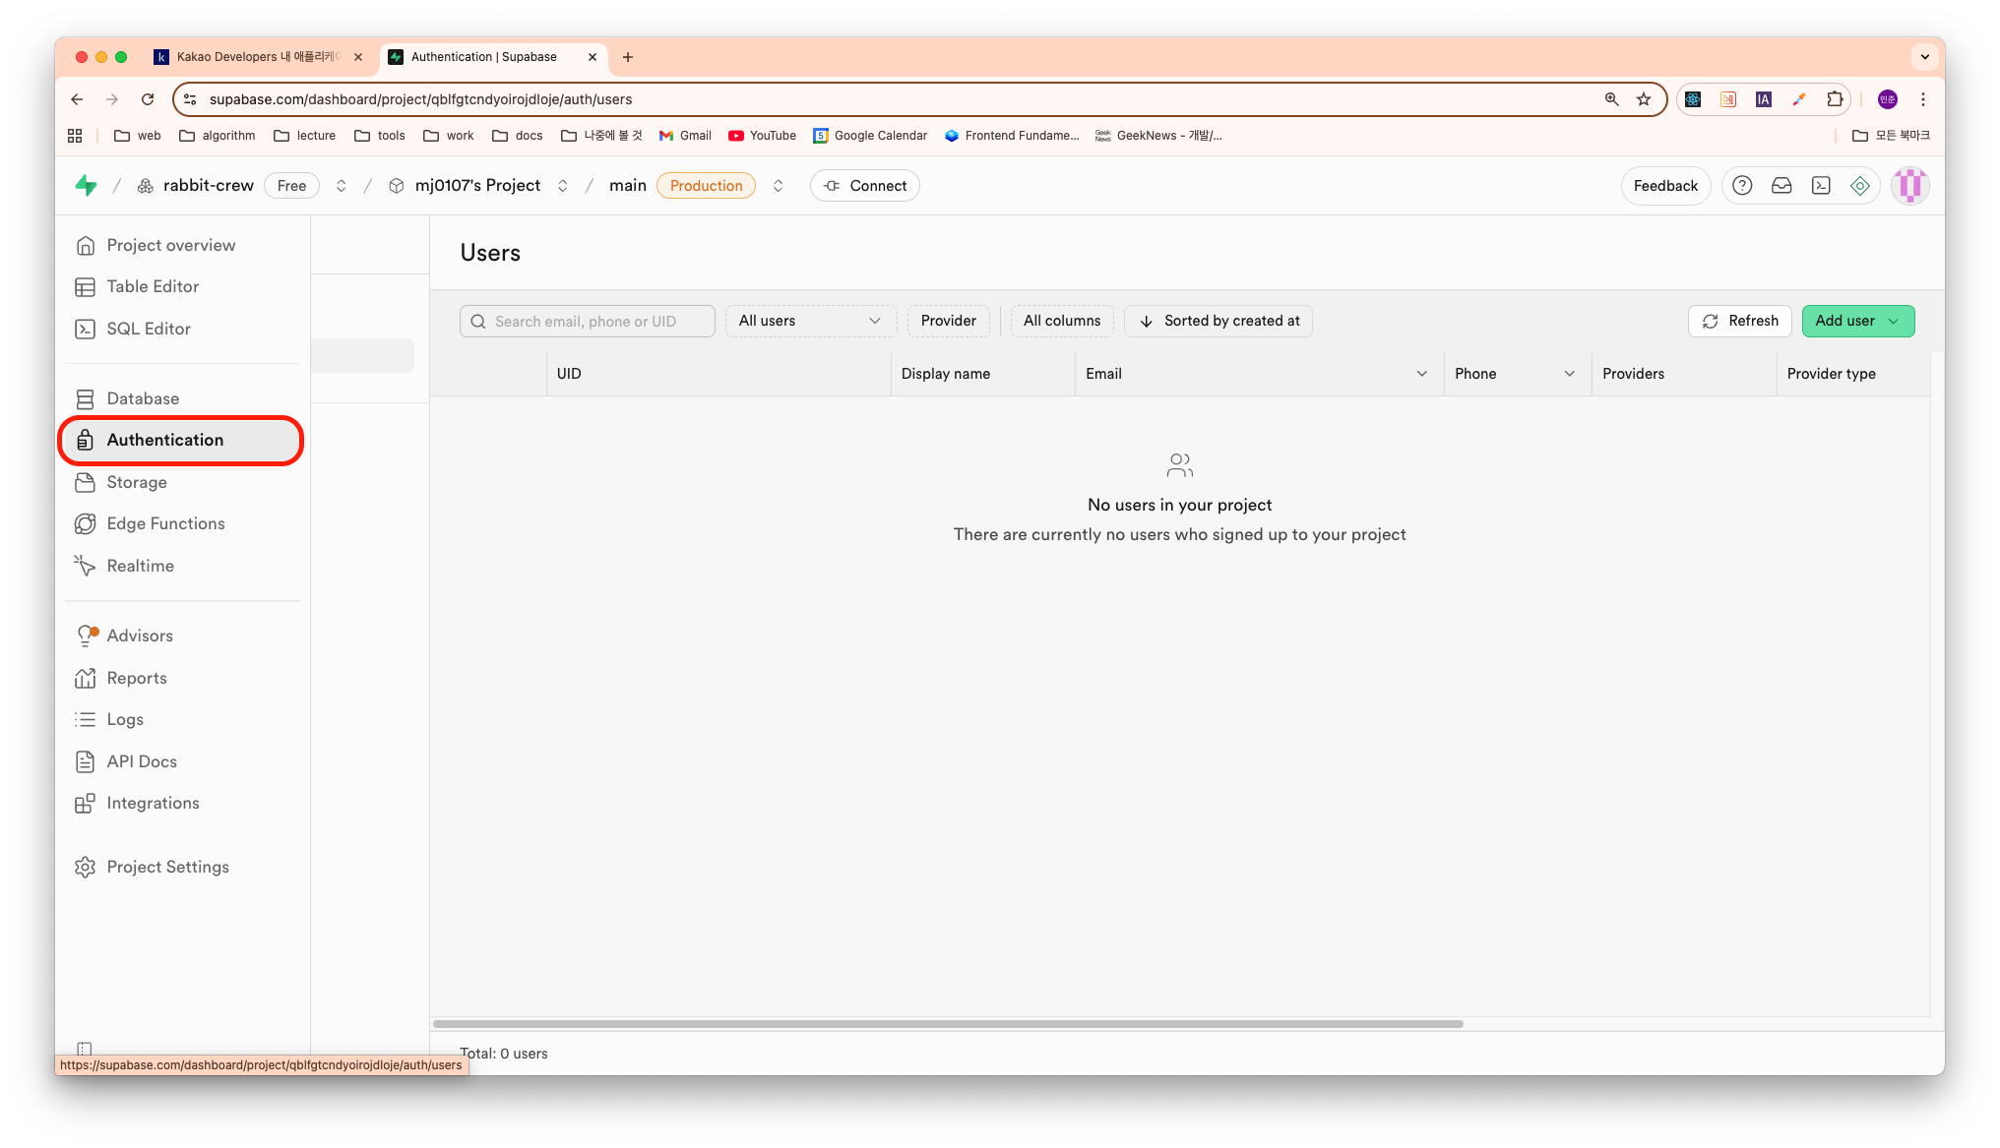Click the Supabase logo icon

pos(87,185)
